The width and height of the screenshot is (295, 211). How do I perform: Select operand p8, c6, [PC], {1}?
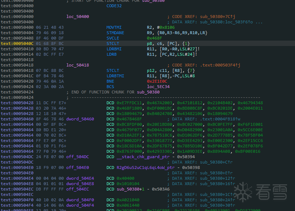pos(168,43)
